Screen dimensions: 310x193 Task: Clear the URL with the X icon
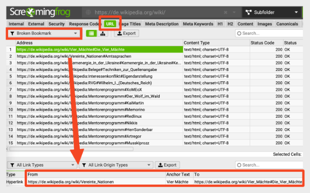coord(226,12)
